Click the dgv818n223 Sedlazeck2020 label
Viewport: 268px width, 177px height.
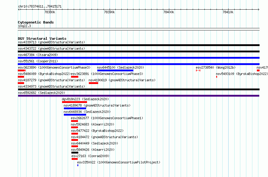(85, 99)
